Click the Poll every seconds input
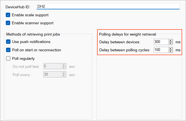Viewport: 186px width, 121px height. (53, 74)
